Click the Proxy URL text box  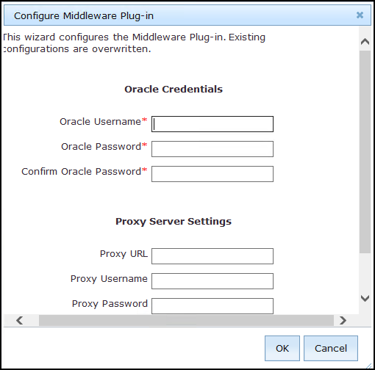[x=213, y=256]
